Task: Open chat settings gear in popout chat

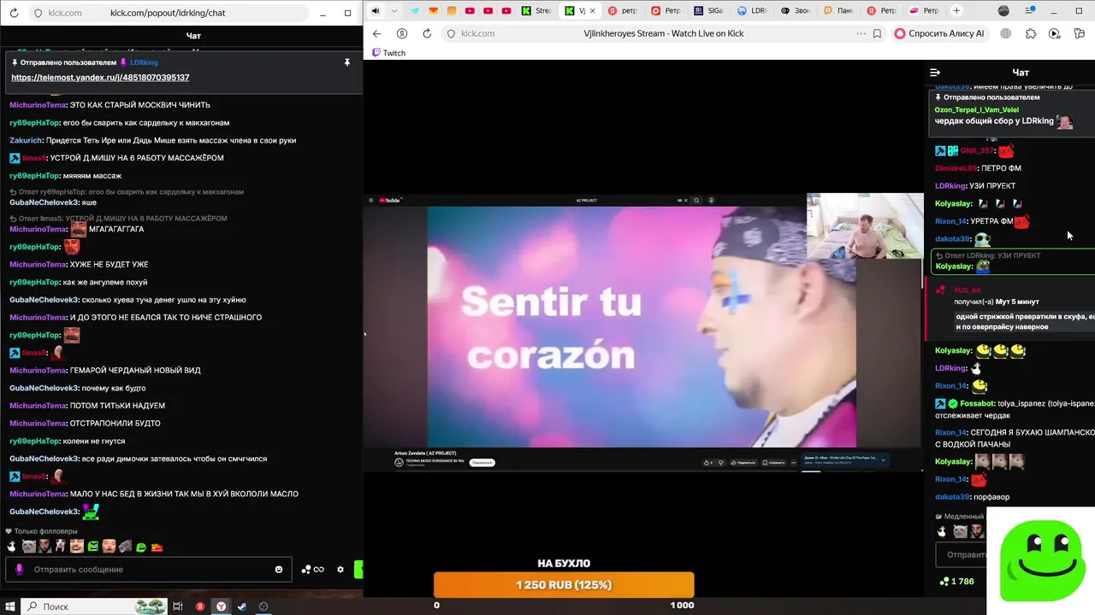Action: point(340,570)
